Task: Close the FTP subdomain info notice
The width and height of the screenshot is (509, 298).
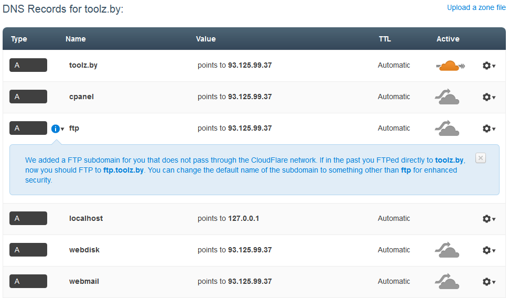Action: (x=480, y=158)
